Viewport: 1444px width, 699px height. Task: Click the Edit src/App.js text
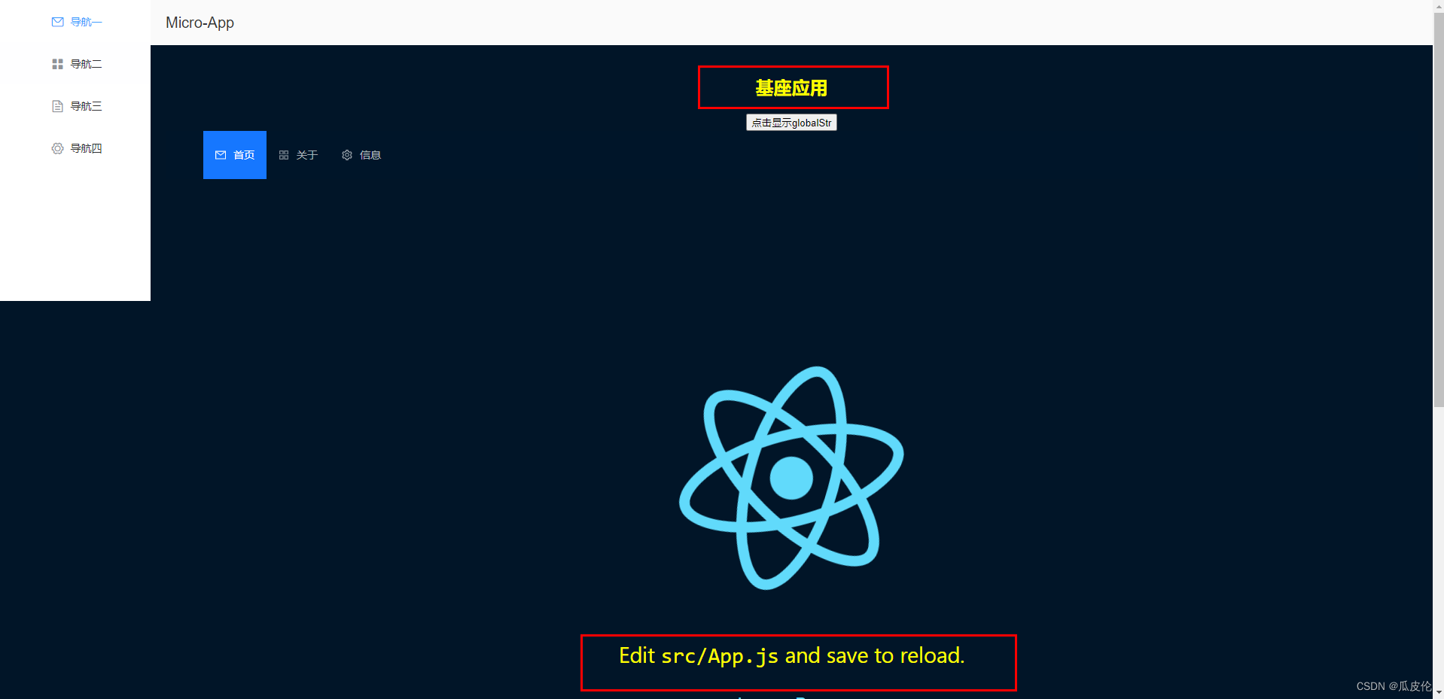click(x=791, y=656)
